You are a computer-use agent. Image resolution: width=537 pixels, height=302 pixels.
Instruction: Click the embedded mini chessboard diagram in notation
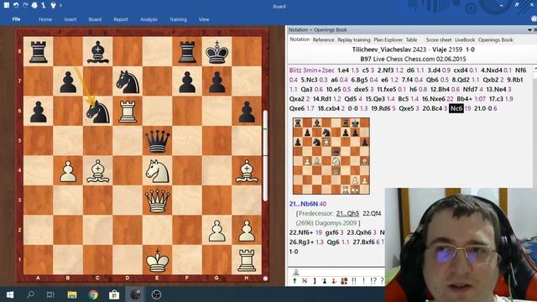tap(331, 156)
